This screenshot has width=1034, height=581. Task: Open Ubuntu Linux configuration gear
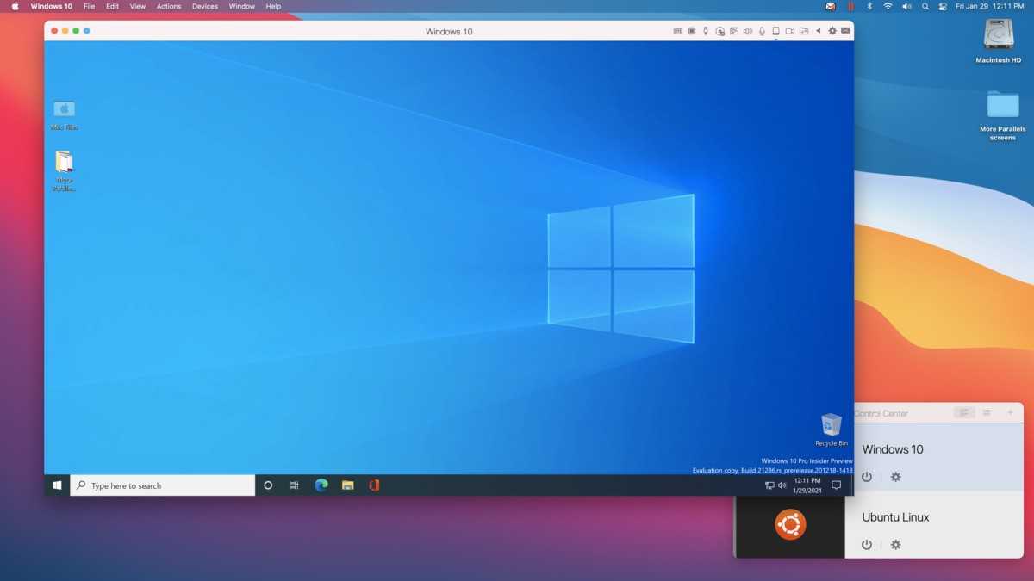[x=895, y=545]
